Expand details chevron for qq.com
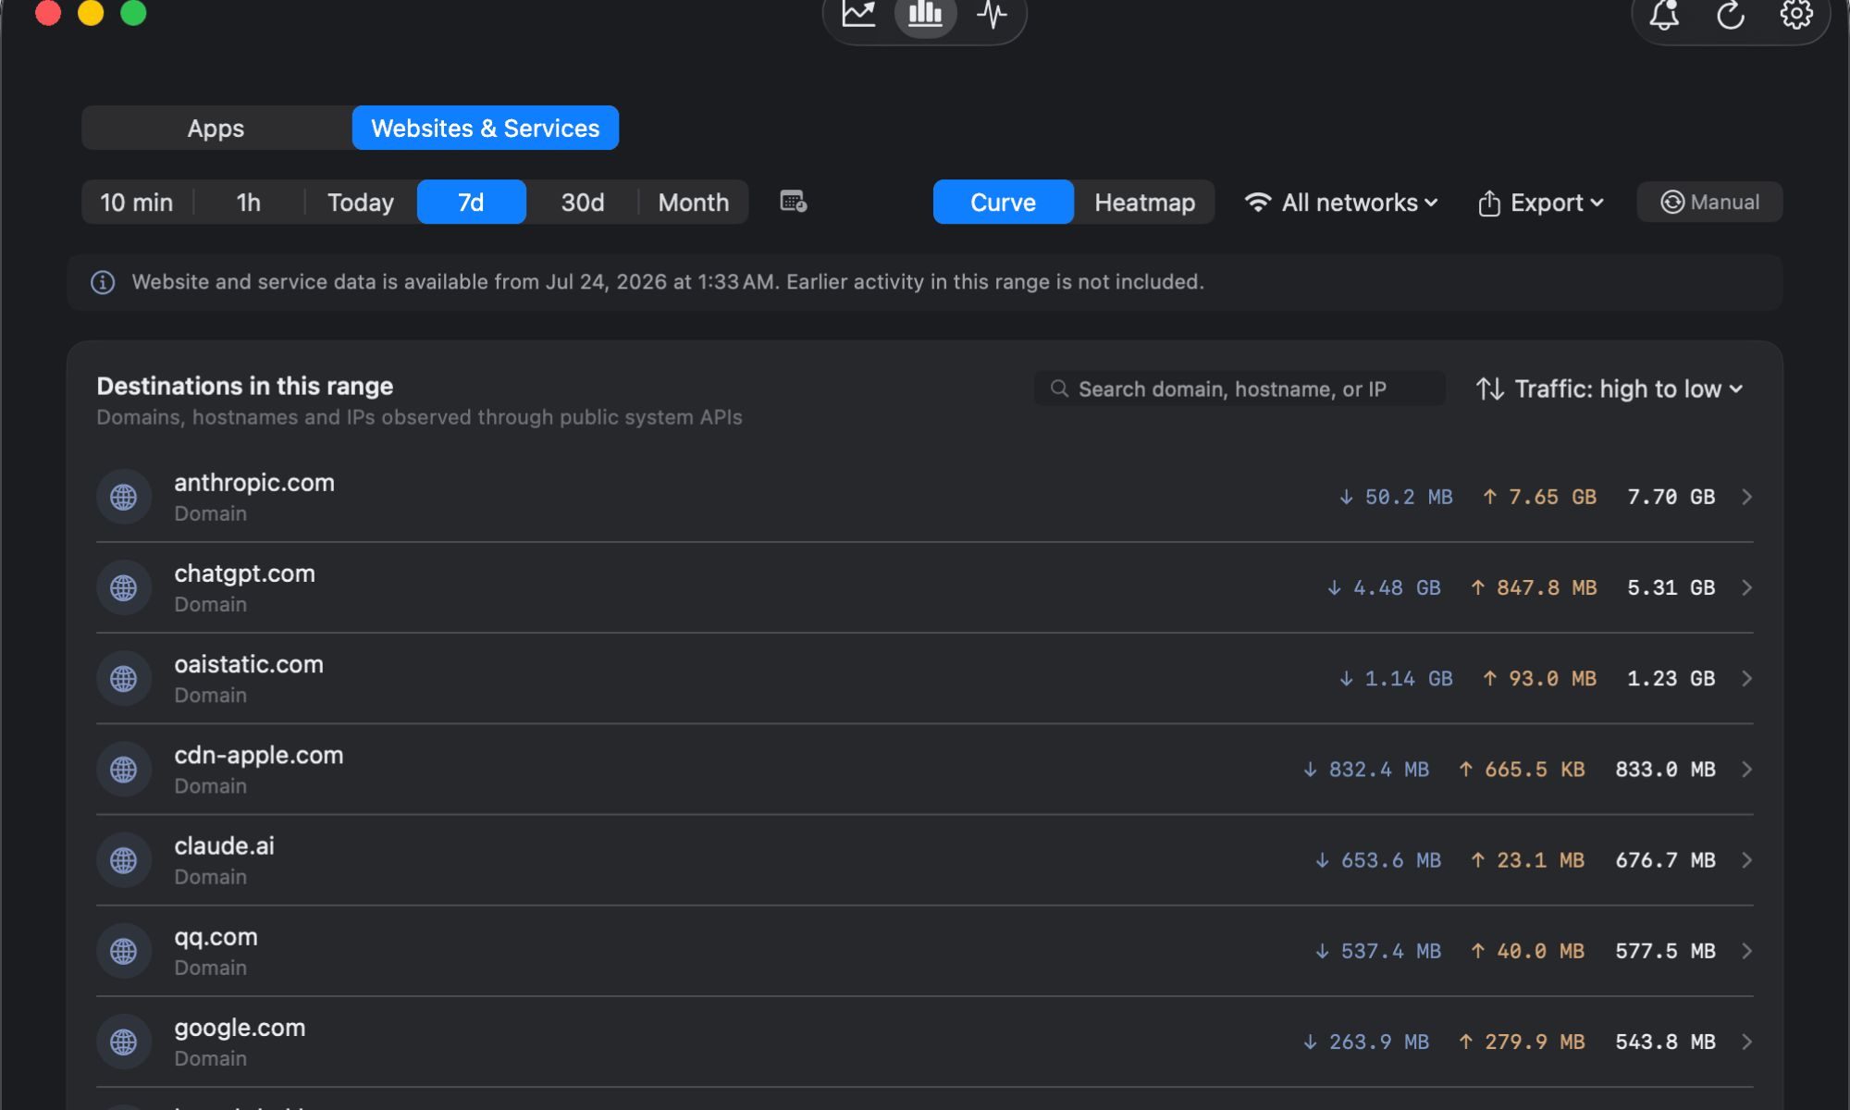Image resolution: width=1850 pixels, height=1110 pixels. pos(1746,951)
